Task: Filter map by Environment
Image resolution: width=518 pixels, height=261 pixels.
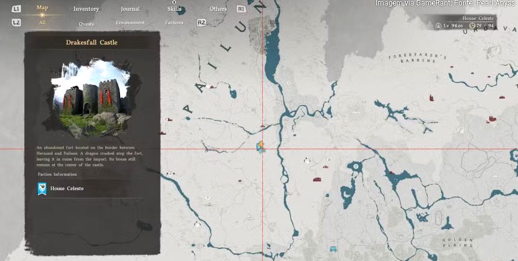Action: click(x=130, y=23)
